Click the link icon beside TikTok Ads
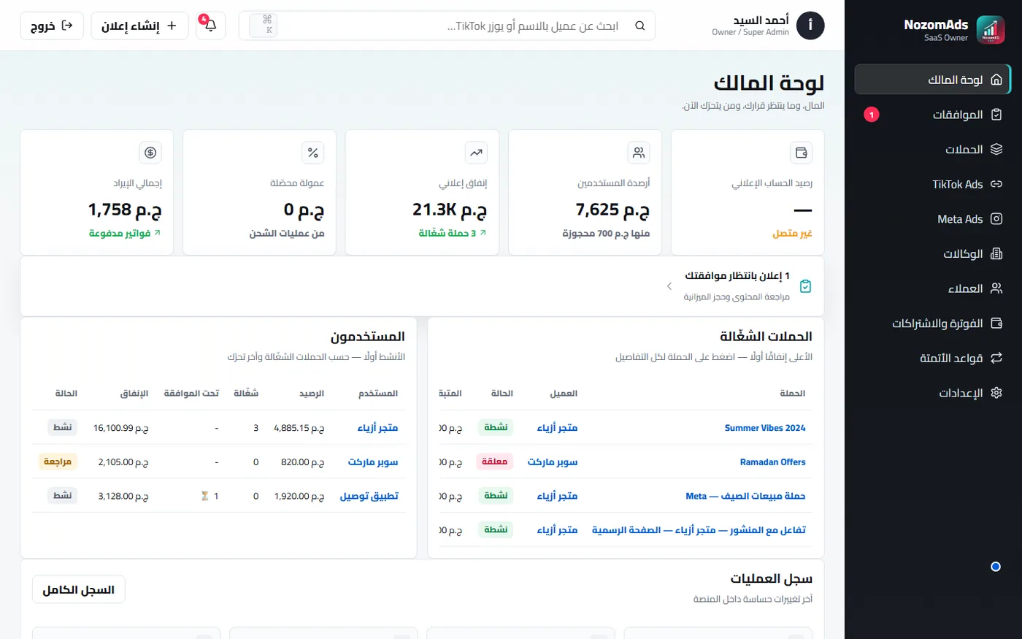 pos(996,184)
